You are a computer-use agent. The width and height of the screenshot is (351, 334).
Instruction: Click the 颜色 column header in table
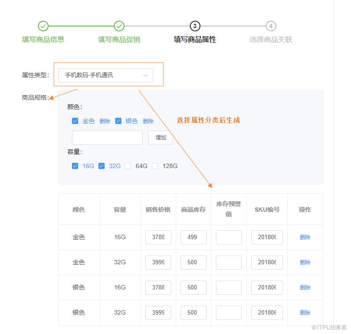coord(79,210)
